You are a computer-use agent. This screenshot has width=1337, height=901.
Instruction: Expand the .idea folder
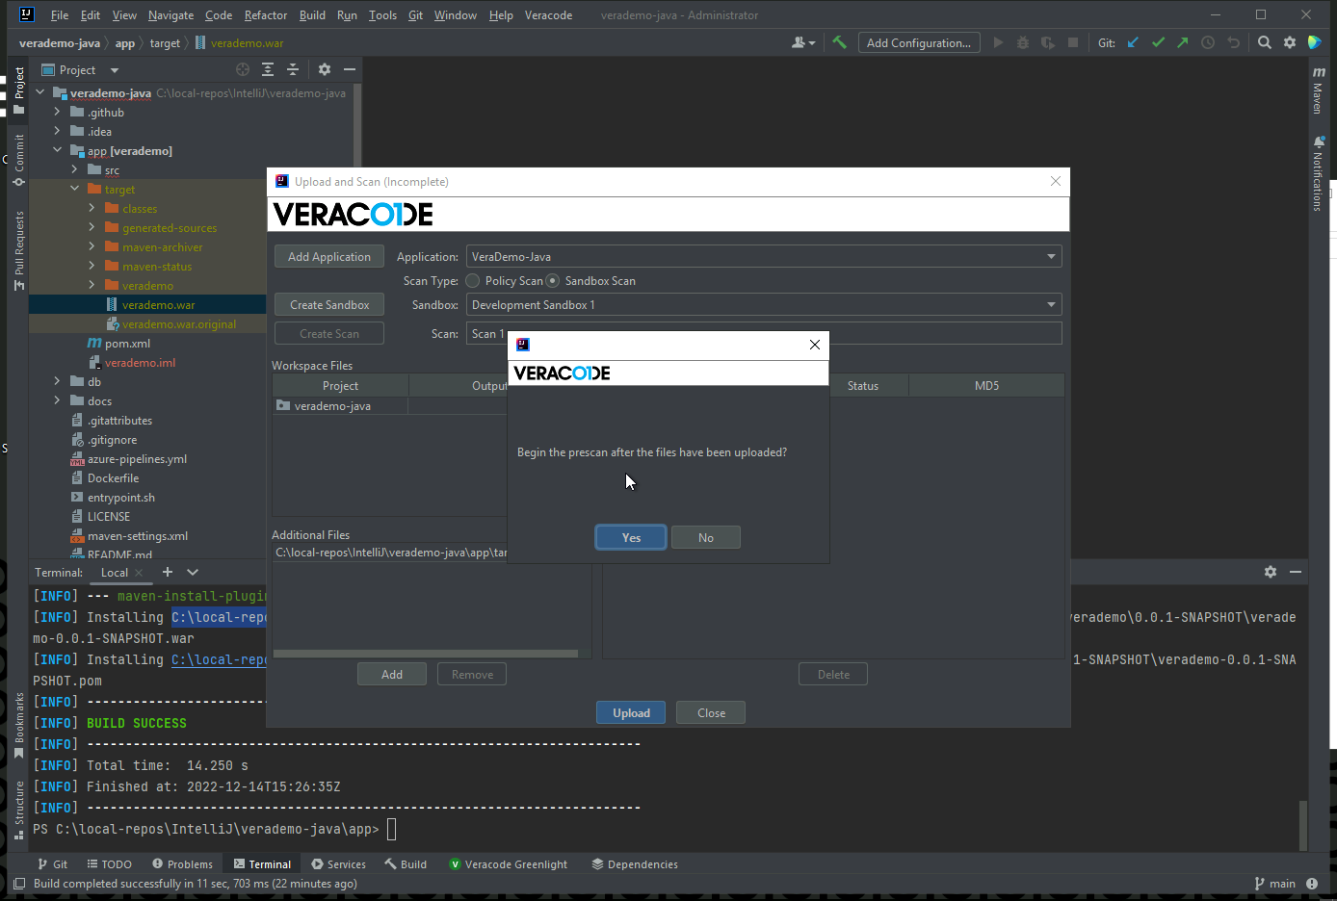[x=57, y=131]
